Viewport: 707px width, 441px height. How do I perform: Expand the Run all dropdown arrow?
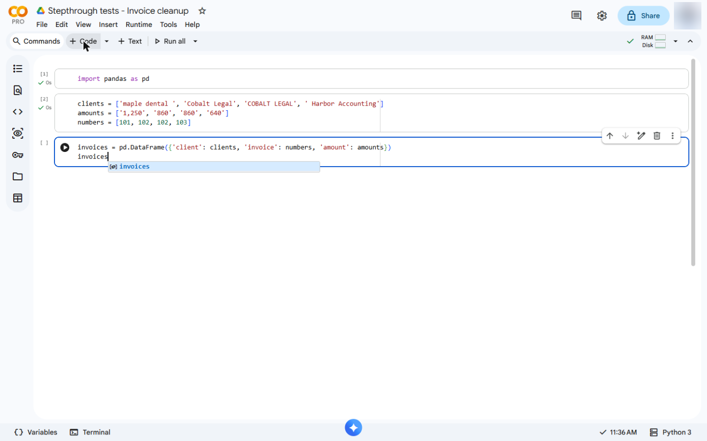pyautogui.click(x=195, y=41)
